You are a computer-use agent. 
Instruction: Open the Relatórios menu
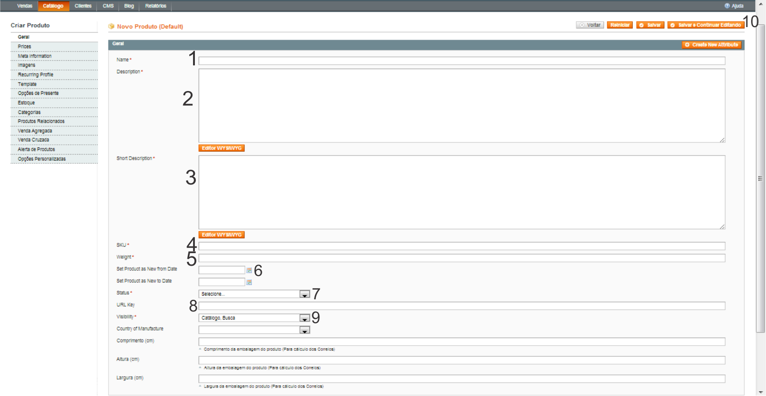(156, 6)
